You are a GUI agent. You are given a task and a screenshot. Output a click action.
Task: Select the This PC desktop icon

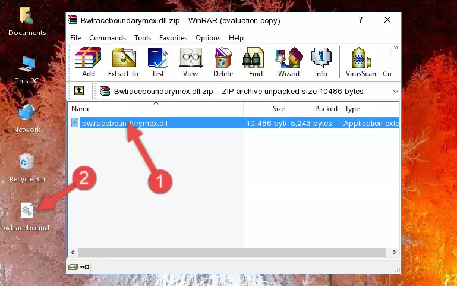[x=27, y=70]
